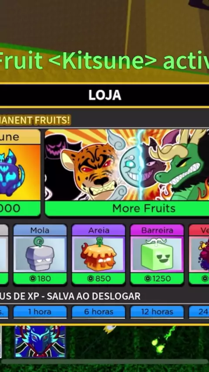Buy Areia for 850 Robux
Screen dimensions: 209x372
click(x=98, y=278)
